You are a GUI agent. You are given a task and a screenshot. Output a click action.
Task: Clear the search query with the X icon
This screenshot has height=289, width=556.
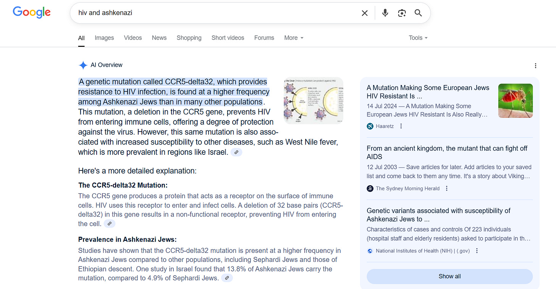(365, 13)
